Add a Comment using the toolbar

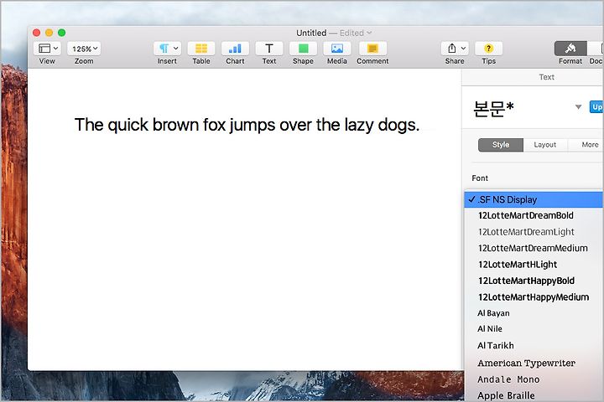coord(372,49)
